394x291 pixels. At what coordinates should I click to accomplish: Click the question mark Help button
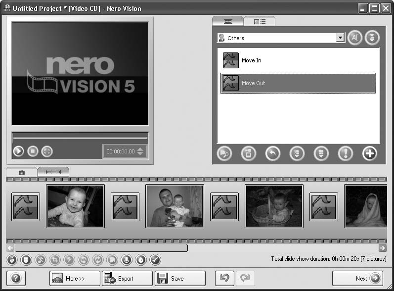pyautogui.click(x=15, y=278)
